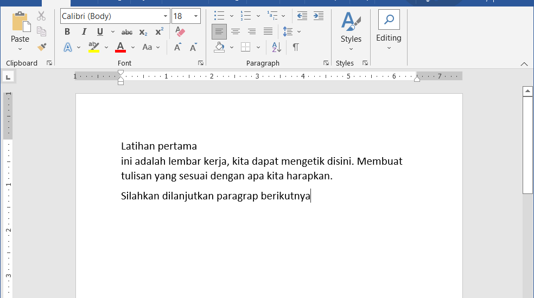
Task: Apply Text Effects and Typography
Action: [68, 47]
